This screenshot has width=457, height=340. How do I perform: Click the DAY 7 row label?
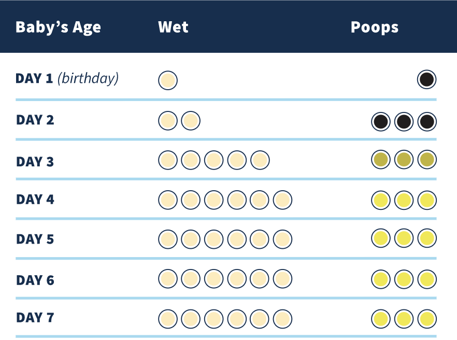click(35, 318)
